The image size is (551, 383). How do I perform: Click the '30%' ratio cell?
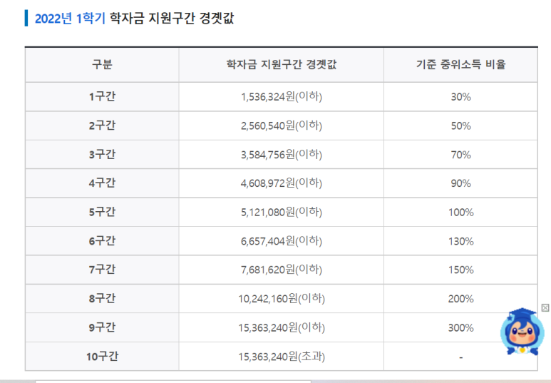coord(460,97)
